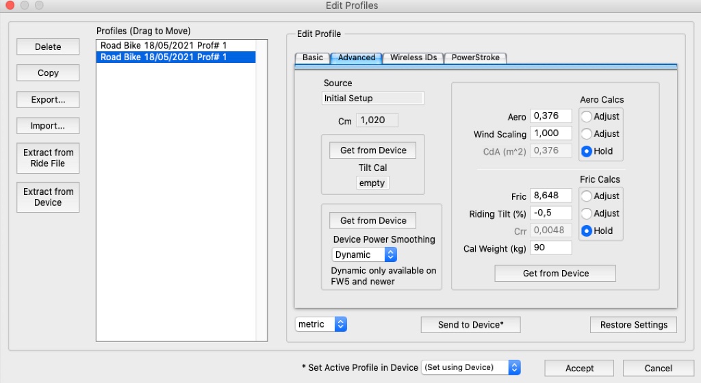Click the CdA (m^2) field

coord(551,151)
